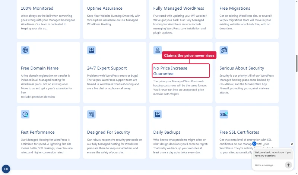Image resolution: width=298 pixels, height=175 pixels.
Task: Click the globe icon above Free Domain Name
Action: [x=25, y=50]
